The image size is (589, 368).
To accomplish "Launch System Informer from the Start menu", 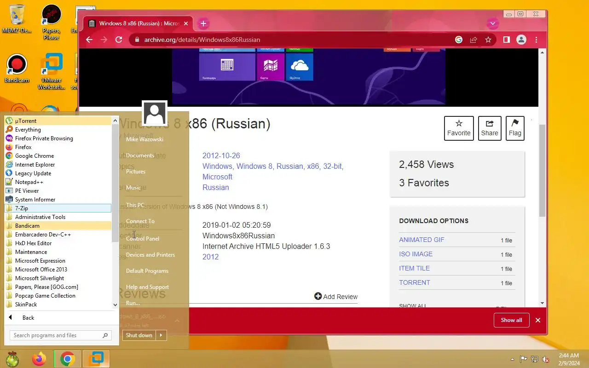I will (x=58, y=200).
